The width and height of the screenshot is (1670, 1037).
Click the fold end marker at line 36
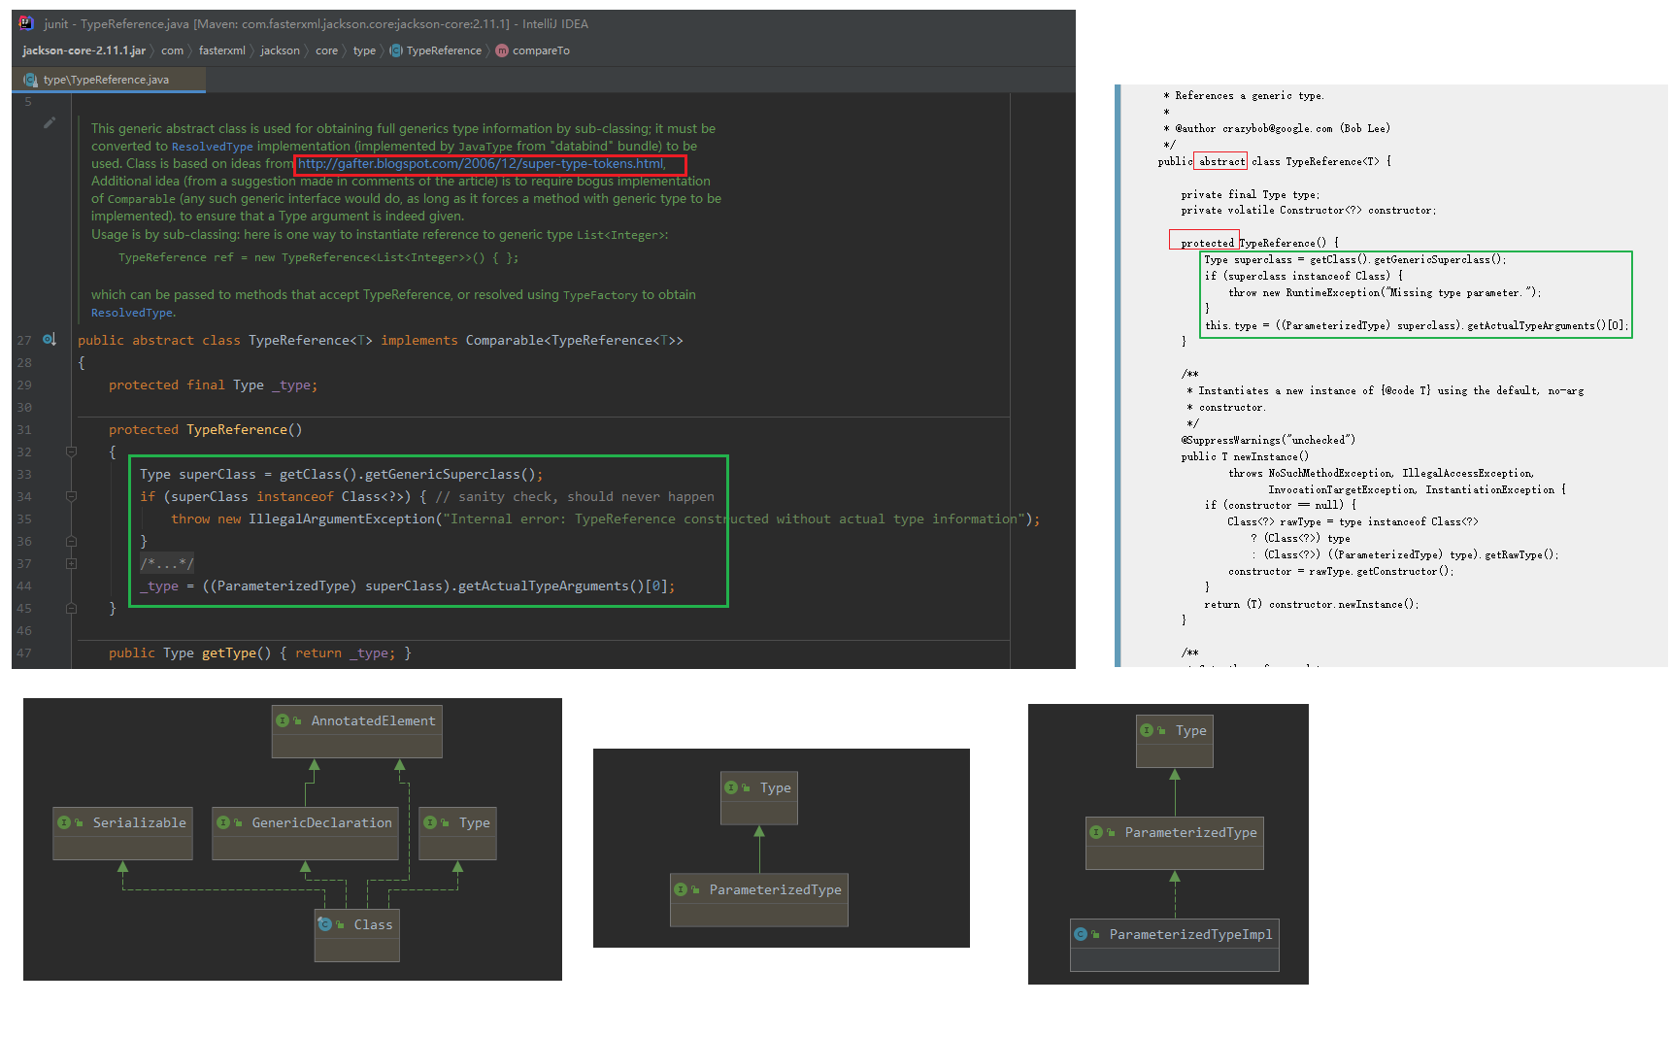point(71,541)
